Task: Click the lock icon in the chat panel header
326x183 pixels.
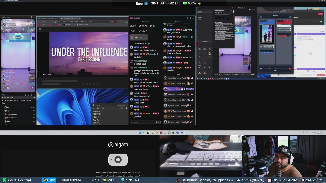Action: 187,18
